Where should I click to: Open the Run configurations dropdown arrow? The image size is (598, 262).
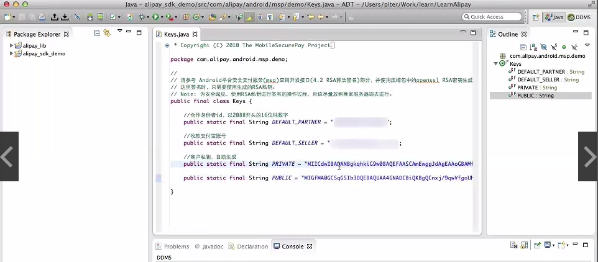point(162,17)
